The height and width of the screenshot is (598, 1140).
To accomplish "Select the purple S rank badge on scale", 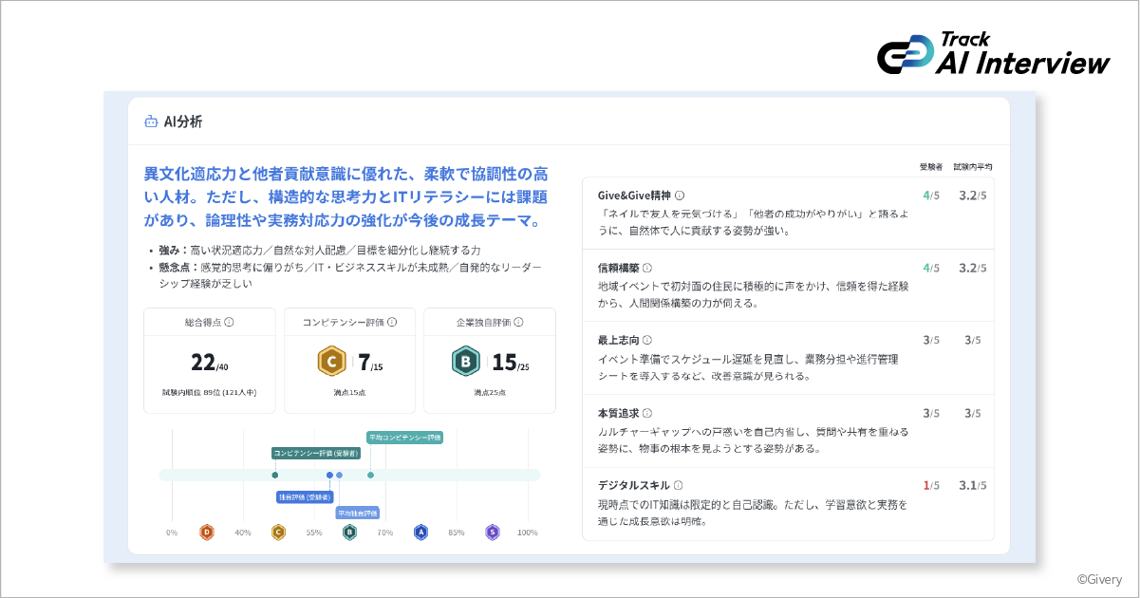I will (x=492, y=533).
